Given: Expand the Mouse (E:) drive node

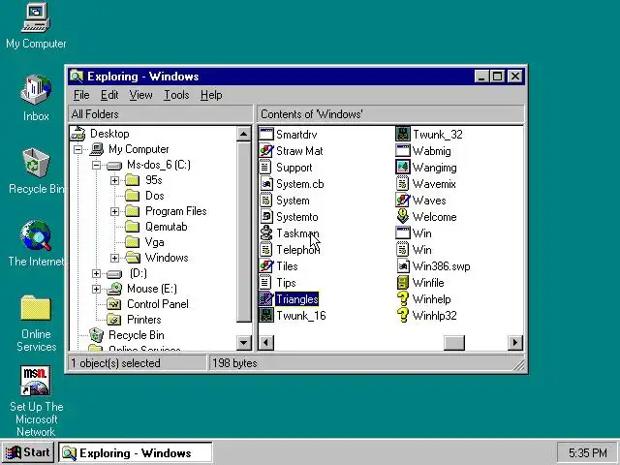Looking at the screenshot, I should coord(96,289).
